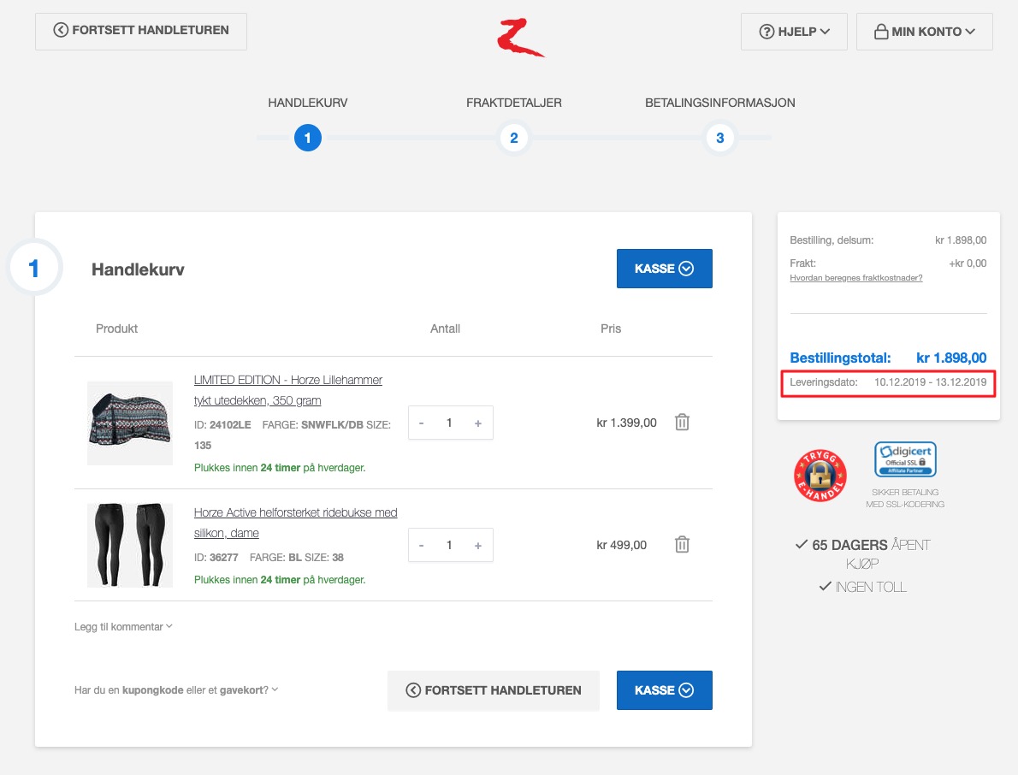Click the Lillehammer utedekken product thumbnail

(x=130, y=423)
